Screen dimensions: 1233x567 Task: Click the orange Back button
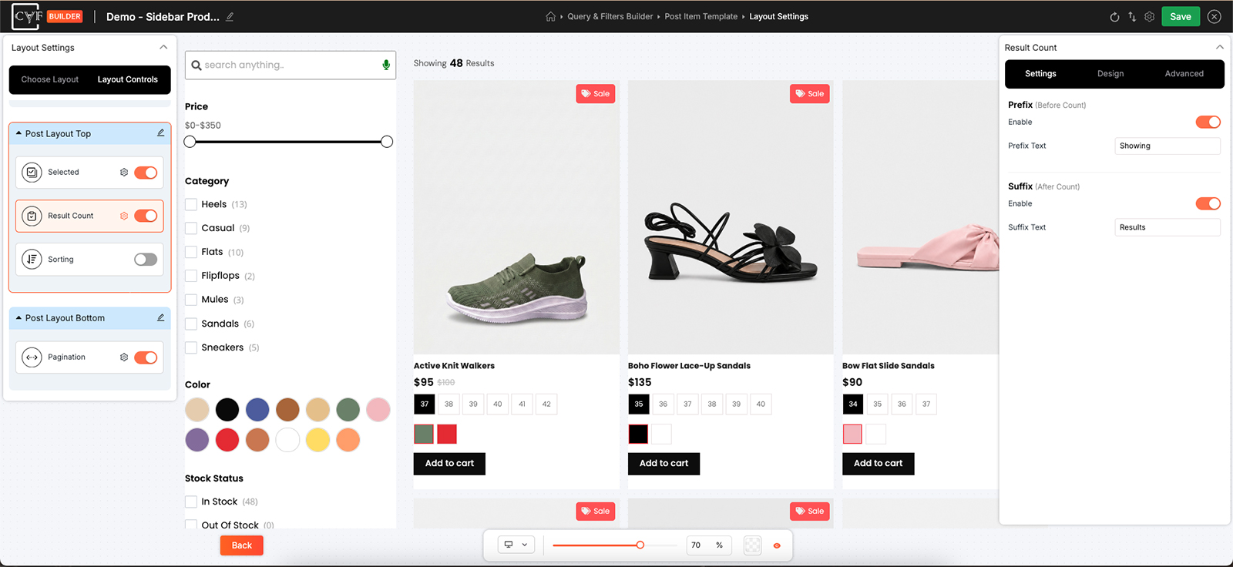point(242,545)
